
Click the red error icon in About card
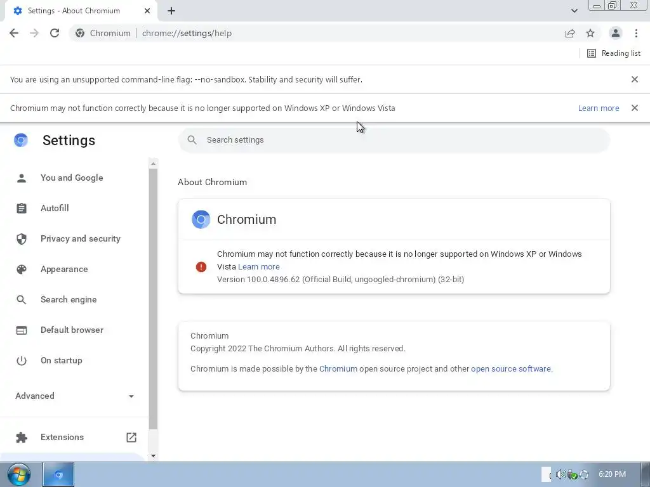click(x=201, y=267)
